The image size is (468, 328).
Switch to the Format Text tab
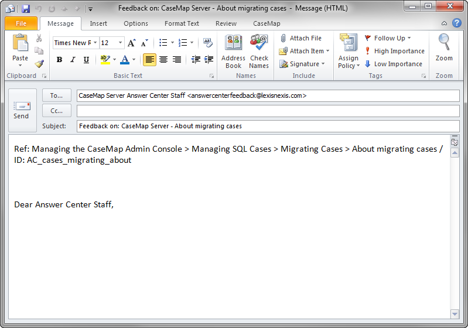182,23
